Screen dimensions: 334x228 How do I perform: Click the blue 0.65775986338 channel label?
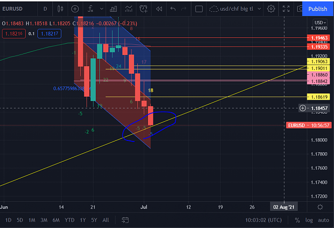click(x=68, y=88)
